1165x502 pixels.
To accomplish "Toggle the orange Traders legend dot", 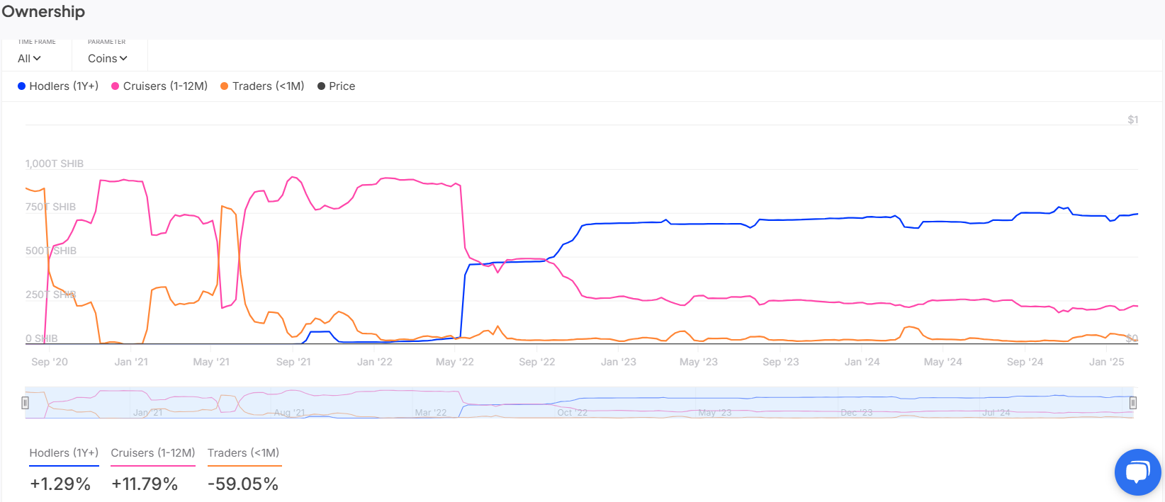I will (224, 86).
